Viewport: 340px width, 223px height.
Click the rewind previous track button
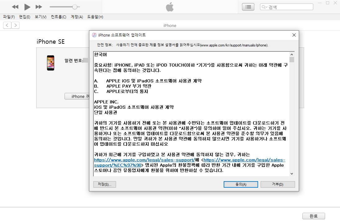tap(15, 7)
